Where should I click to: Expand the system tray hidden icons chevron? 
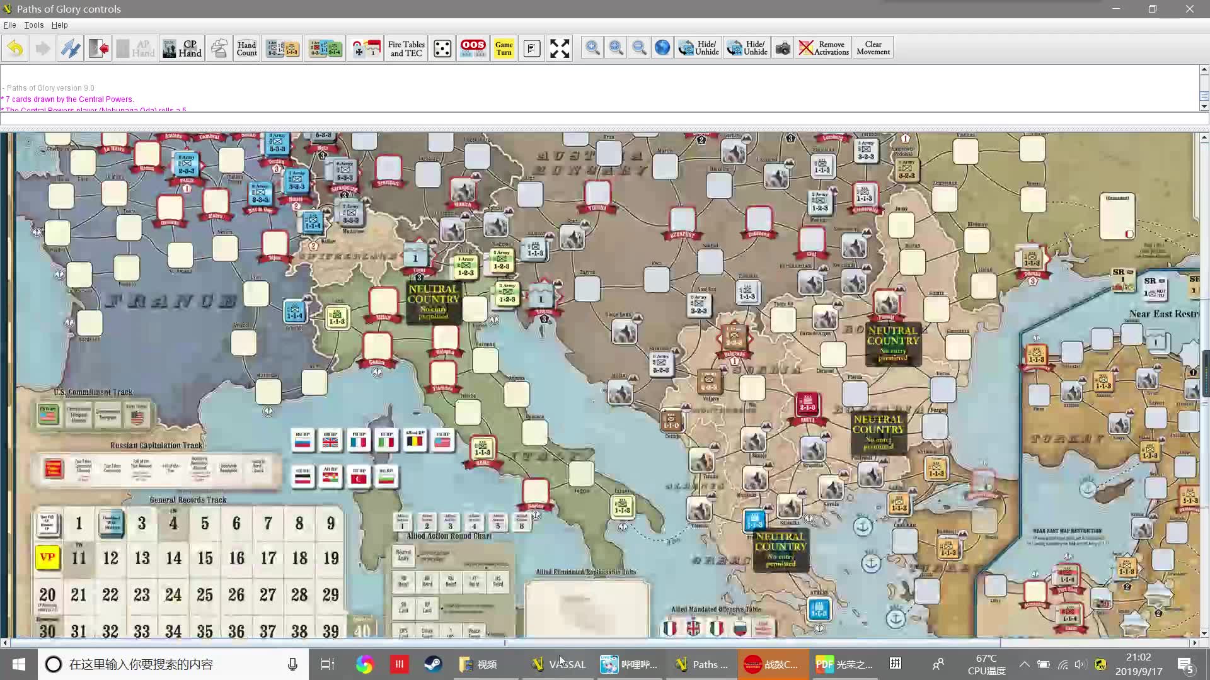pyautogui.click(x=1024, y=664)
